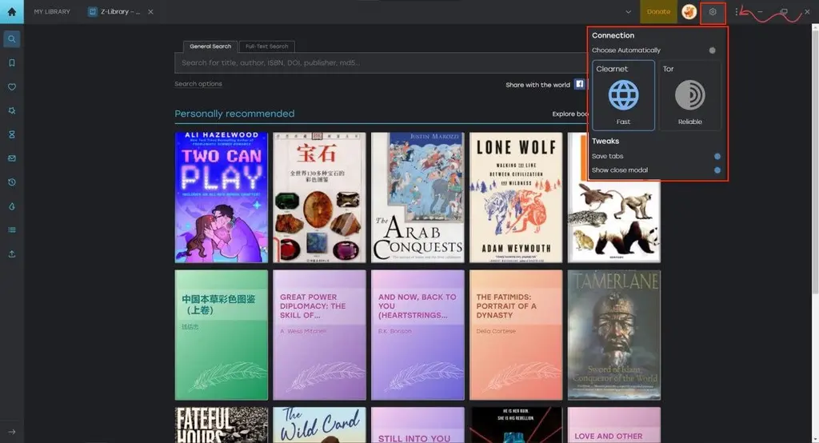Click the hourglass icon in left sidebar
This screenshot has height=443, width=819.
tap(11, 134)
